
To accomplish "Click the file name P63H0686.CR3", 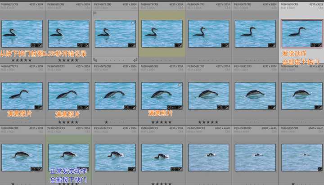I will pyautogui.click(x=103, y=128).
